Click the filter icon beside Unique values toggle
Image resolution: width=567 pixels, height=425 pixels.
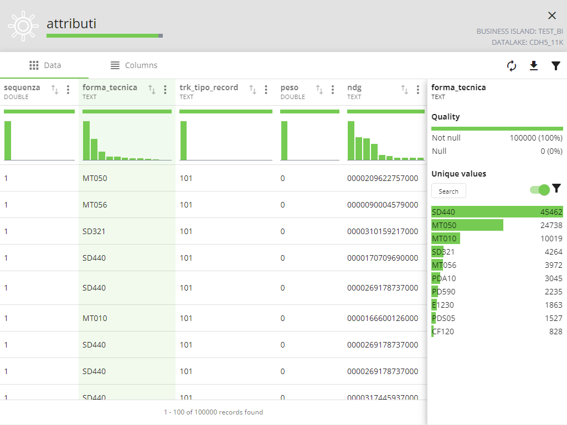556,189
